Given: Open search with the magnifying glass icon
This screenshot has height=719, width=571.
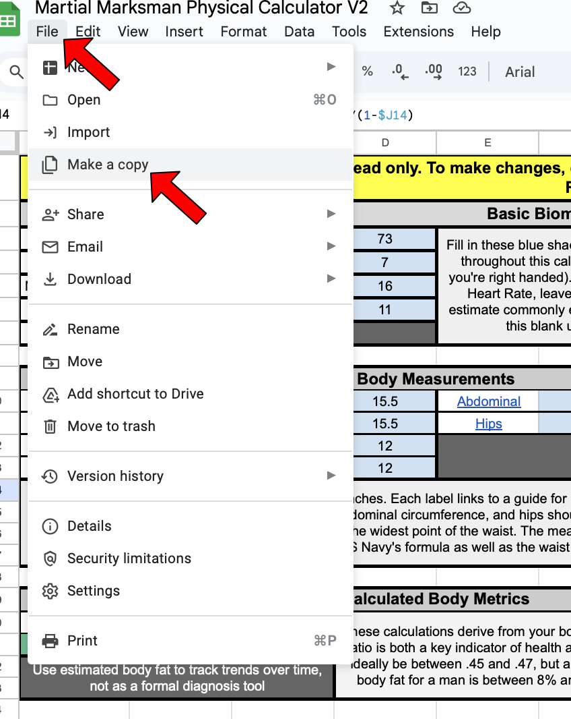Looking at the screenshot, I should coord(15,71).
